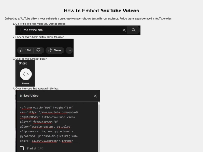This screenshot has height=152, width=203.
Task: Click step text 'Copy the code that appears in the box'
Action: [37, 89]
